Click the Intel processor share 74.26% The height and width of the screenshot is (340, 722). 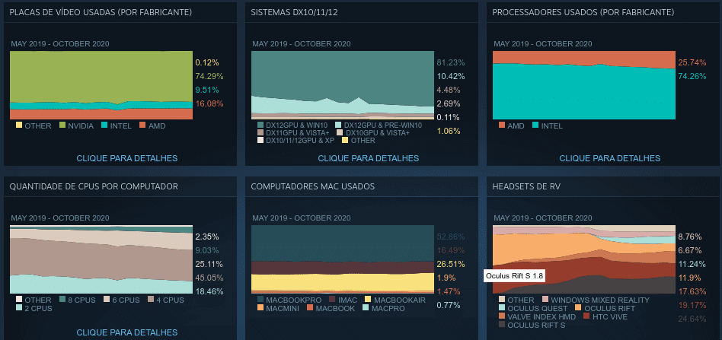[692, 76]
